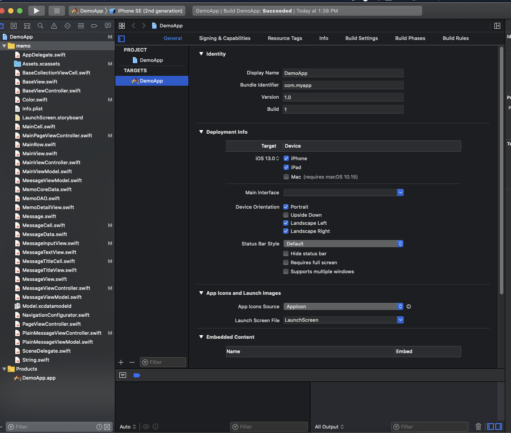The width and height of the screenshot is (511, 433).
Task: Choose iPhone SE (2nd generation) destination
Action: point(146,11)
